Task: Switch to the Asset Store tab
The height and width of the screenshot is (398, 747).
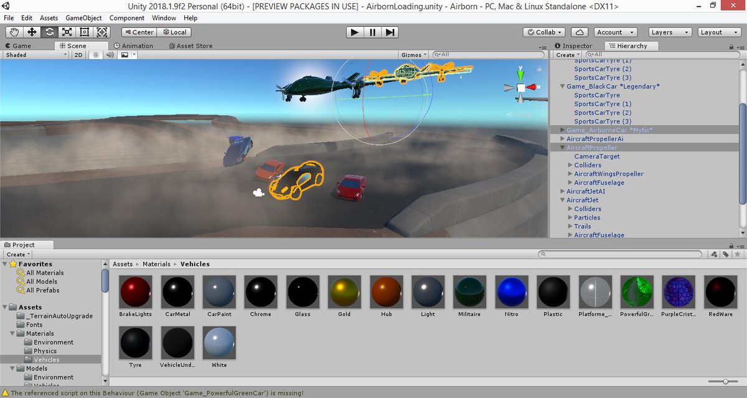Action: (x=190, y=46)
